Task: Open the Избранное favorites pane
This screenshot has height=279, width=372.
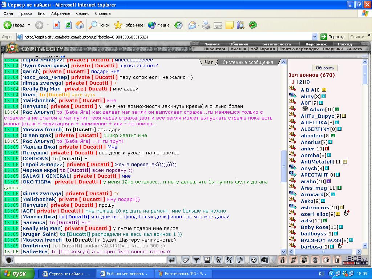Action: [x=129, y=25]
